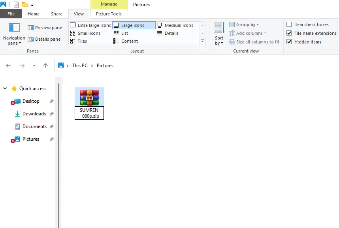Click the Pictures icon in address bar
This screenshot has height=228, width=339.
click(61, 65)
